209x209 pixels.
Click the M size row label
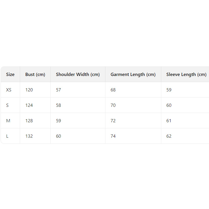(x=8, y=121)
